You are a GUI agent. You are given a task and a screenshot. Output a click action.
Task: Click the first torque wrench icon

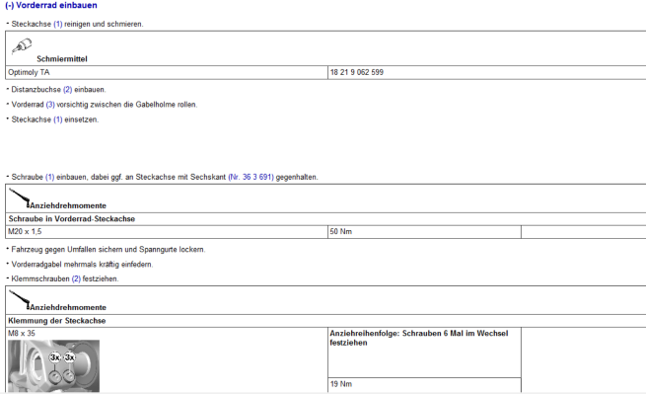click(19, 198)
